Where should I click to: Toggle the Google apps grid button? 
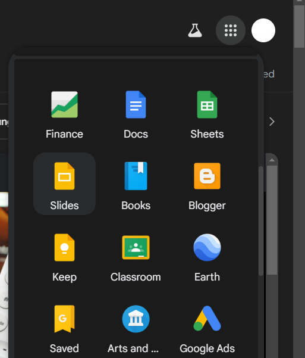[231, 30]
